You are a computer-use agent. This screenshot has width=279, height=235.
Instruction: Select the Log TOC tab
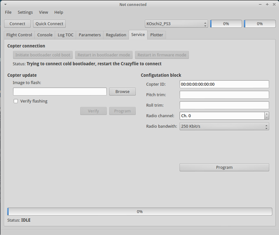point(66,35)
